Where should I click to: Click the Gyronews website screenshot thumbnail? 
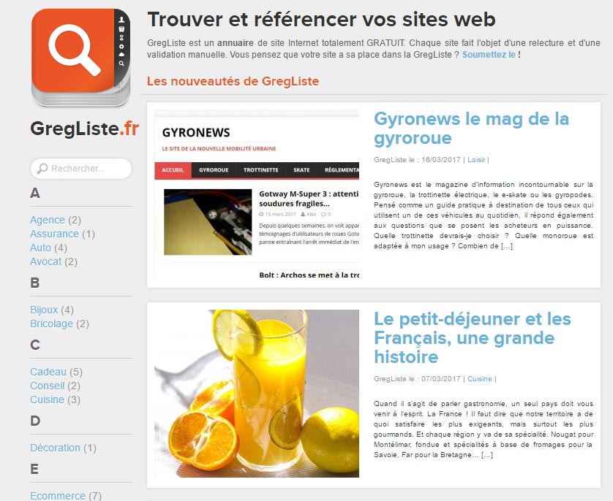tap(257, 195)
